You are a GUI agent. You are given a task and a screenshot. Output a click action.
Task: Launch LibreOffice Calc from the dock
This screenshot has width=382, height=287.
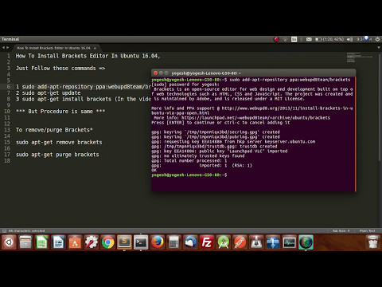(42, 242)
